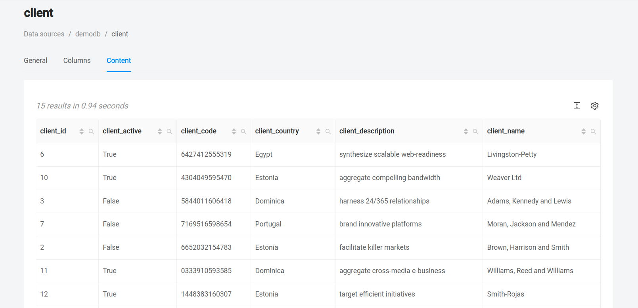The width and height of the screenshot is (638, 308).
Task: Sort by client_code arrows
Action: pyautogui.click(x=234, y=131)
